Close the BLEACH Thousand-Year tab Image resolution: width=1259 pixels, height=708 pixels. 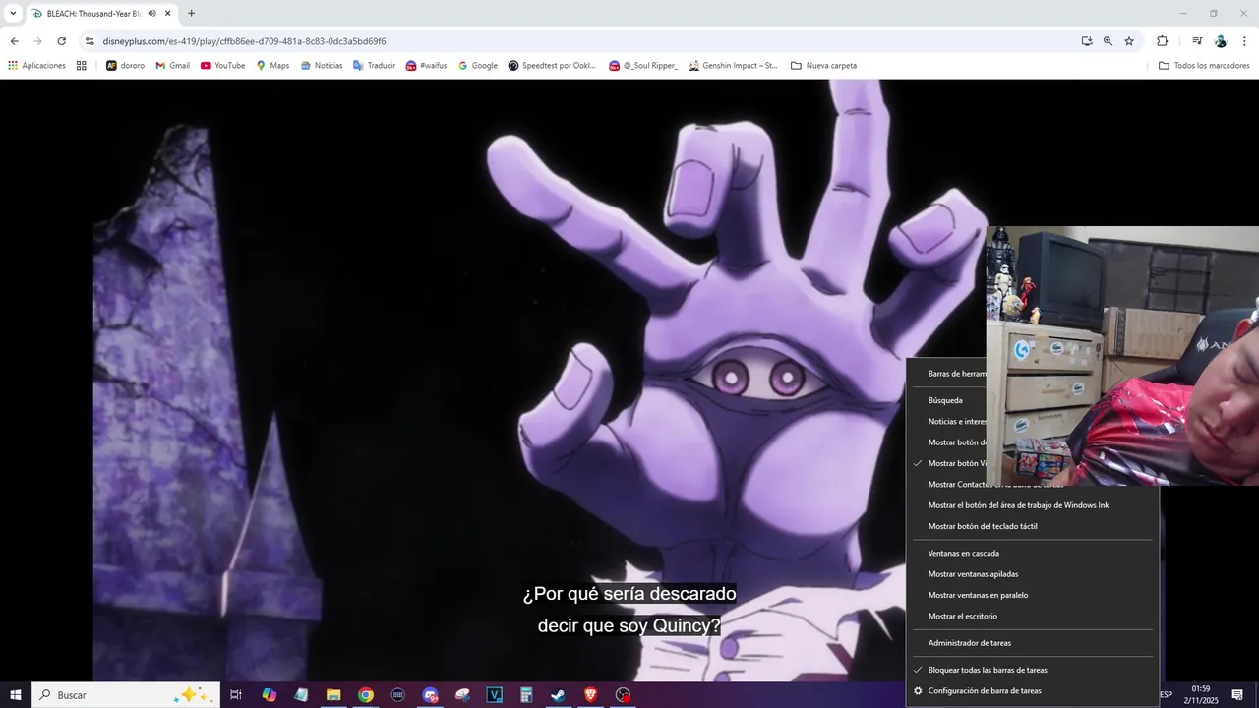point(168,14)
